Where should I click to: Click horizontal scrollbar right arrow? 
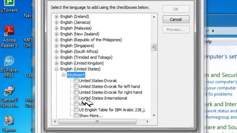point(147,122)
